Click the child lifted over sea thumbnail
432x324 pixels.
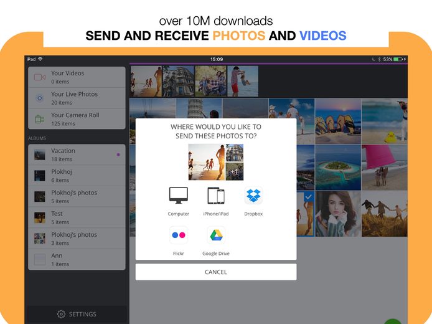pyautogui.click(x=243, y=81)
